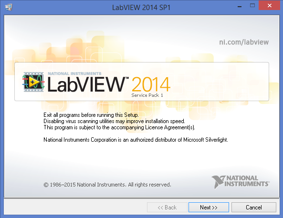Click the 'Disabling virus scanning utilities' line
The height and width of the screenshot is (218, 283).
[x=114, y=121]
